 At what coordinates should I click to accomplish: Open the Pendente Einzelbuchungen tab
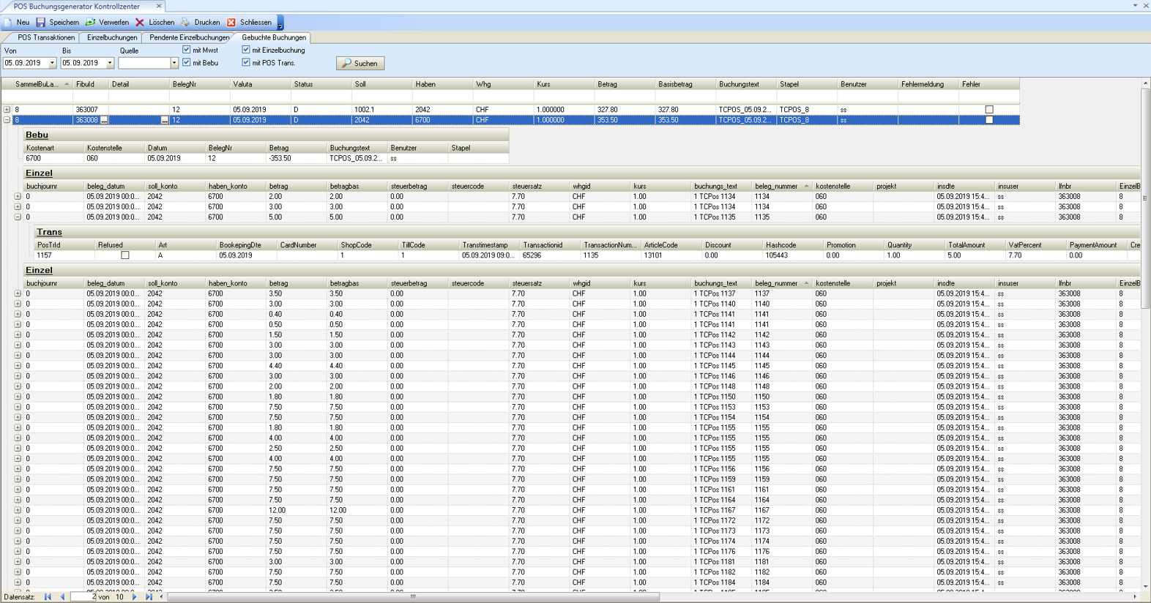pyautogui.click(x=189, y=37)
